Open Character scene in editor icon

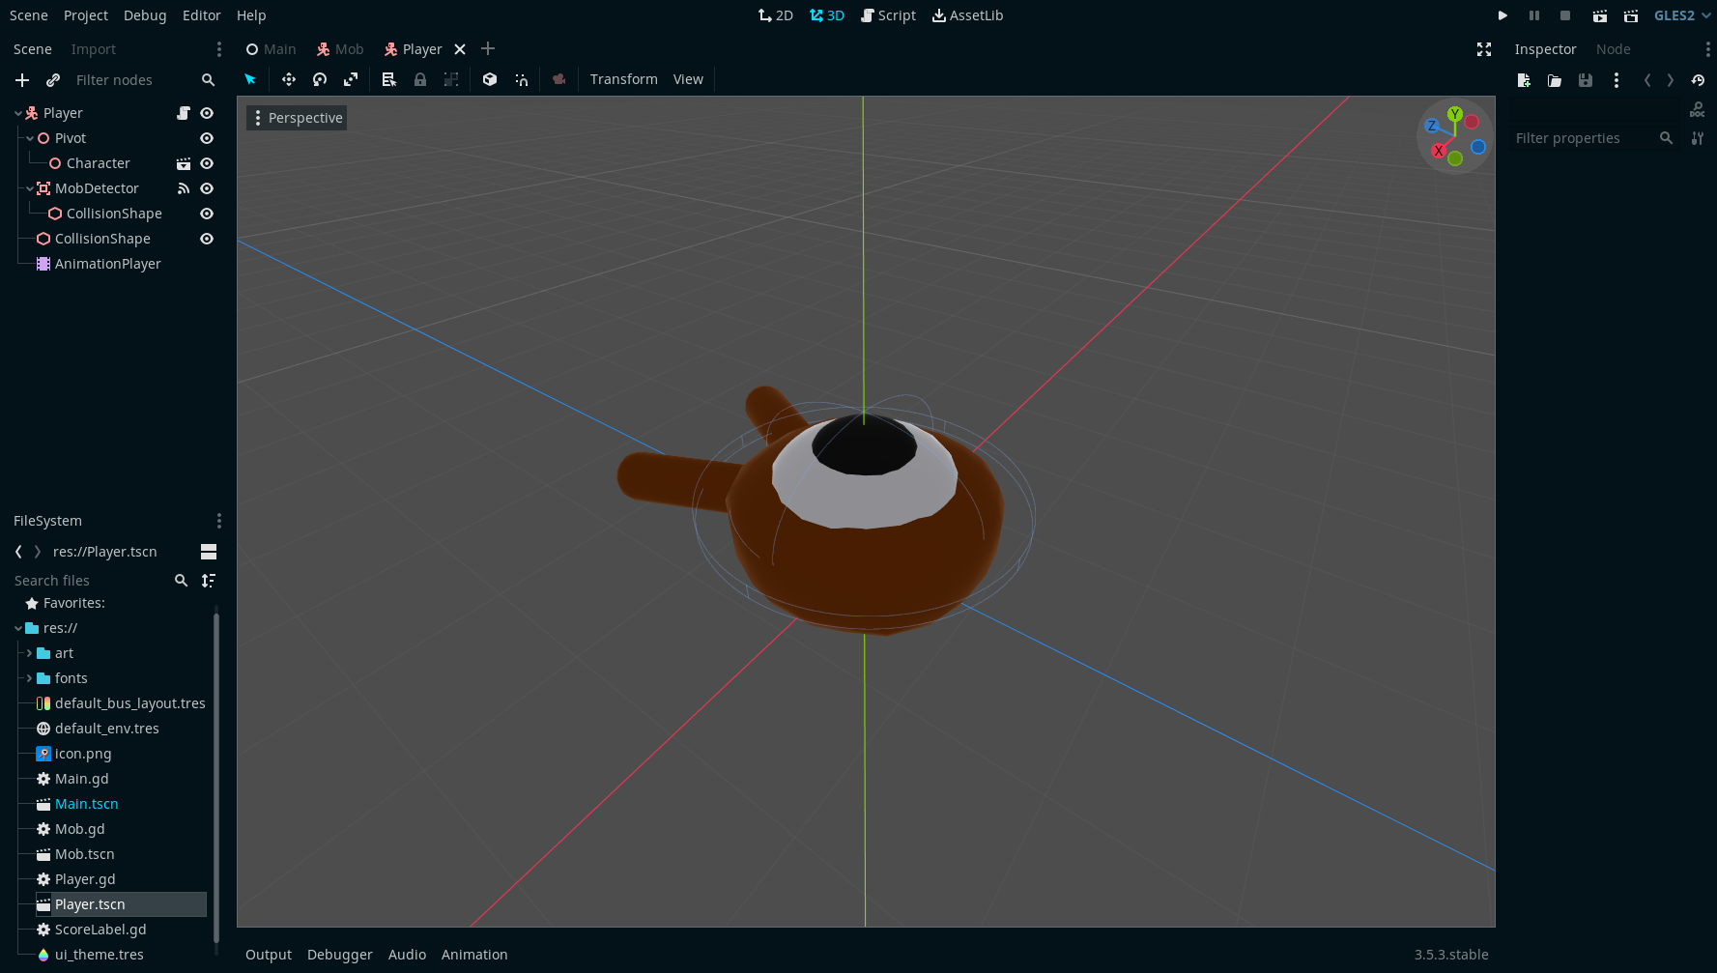184,163
